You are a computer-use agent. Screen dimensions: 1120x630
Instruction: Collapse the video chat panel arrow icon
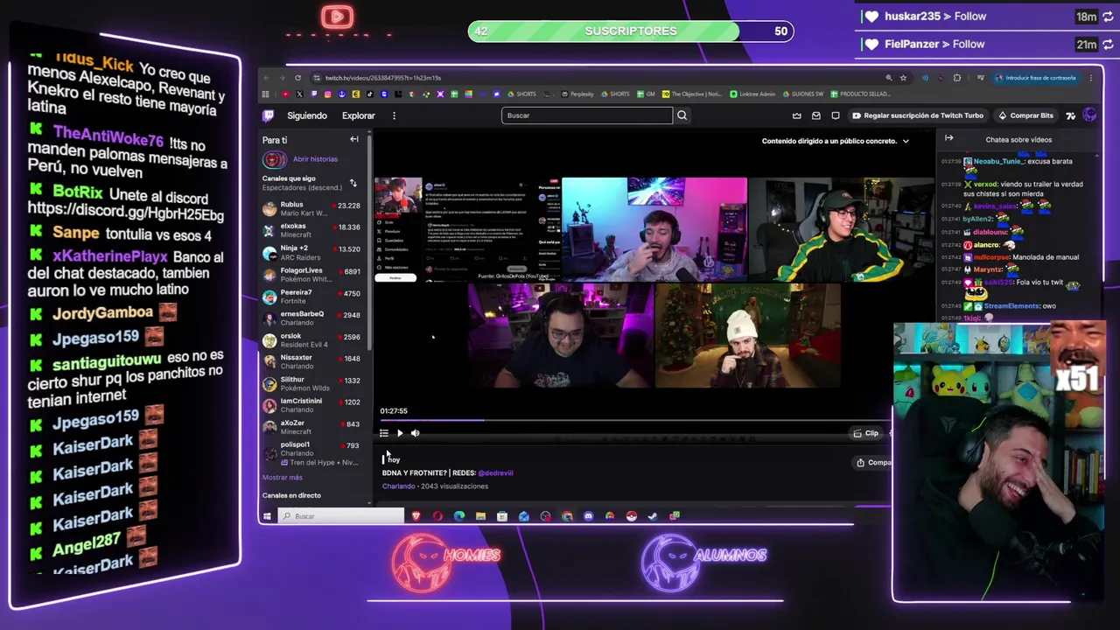948,138
